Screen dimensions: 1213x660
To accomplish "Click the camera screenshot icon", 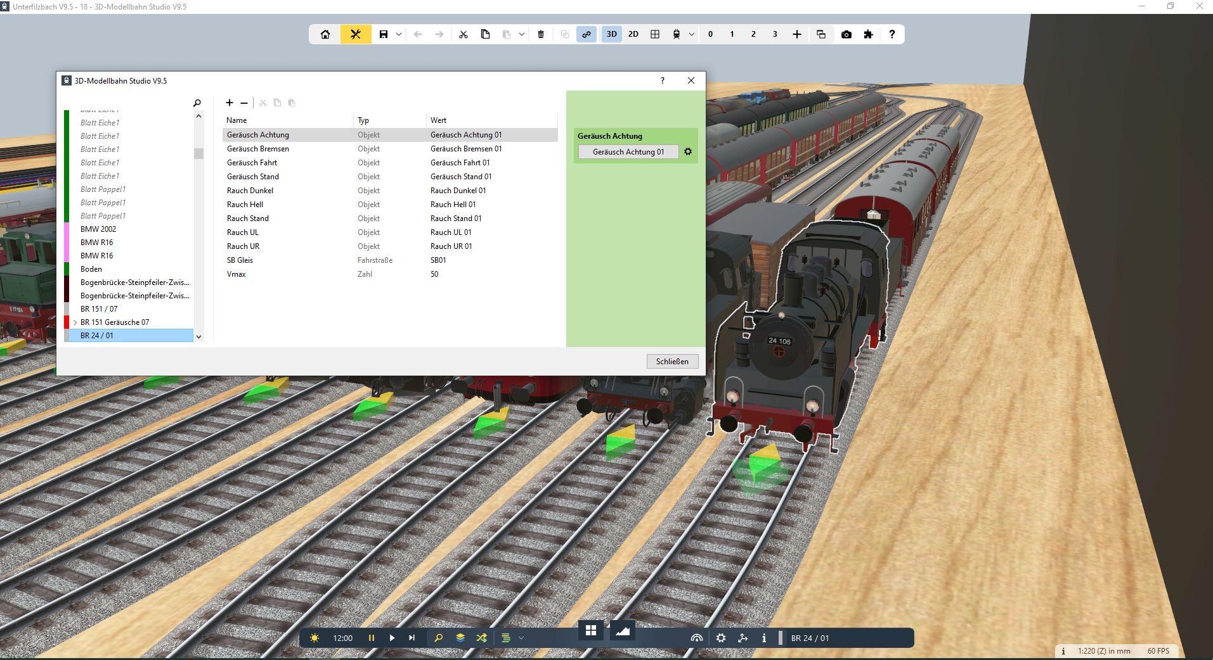I will click(846, 34).
